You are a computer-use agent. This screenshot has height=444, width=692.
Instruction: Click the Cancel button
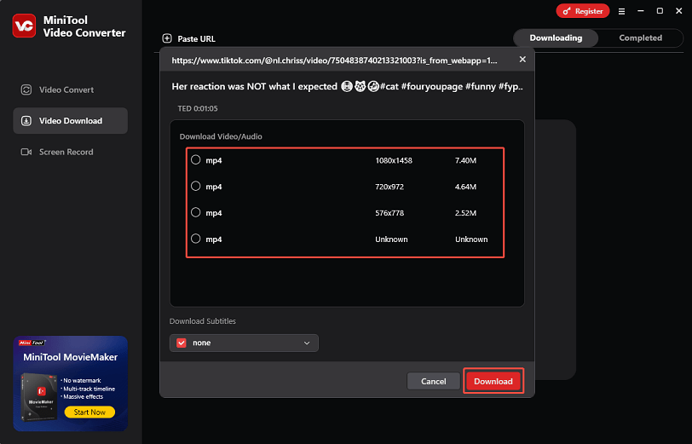(x=434, y=381)
